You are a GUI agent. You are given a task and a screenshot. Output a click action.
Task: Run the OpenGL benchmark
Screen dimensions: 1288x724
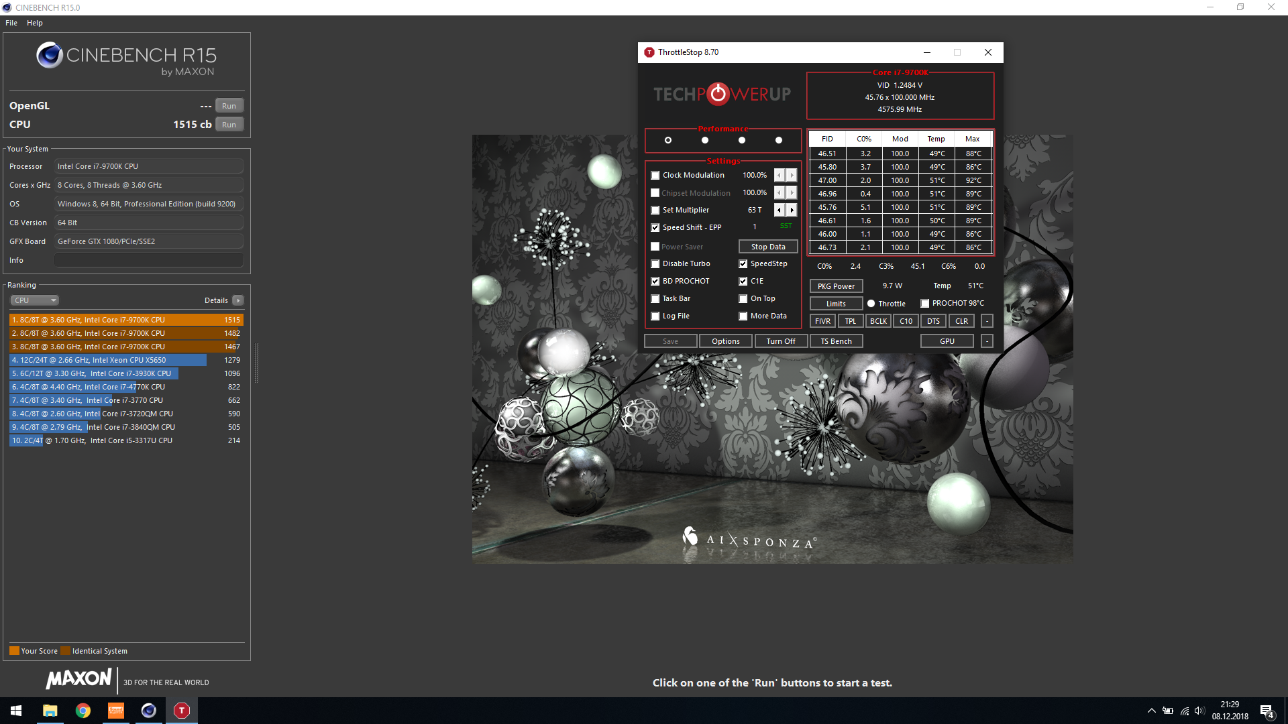pos(229,106)
